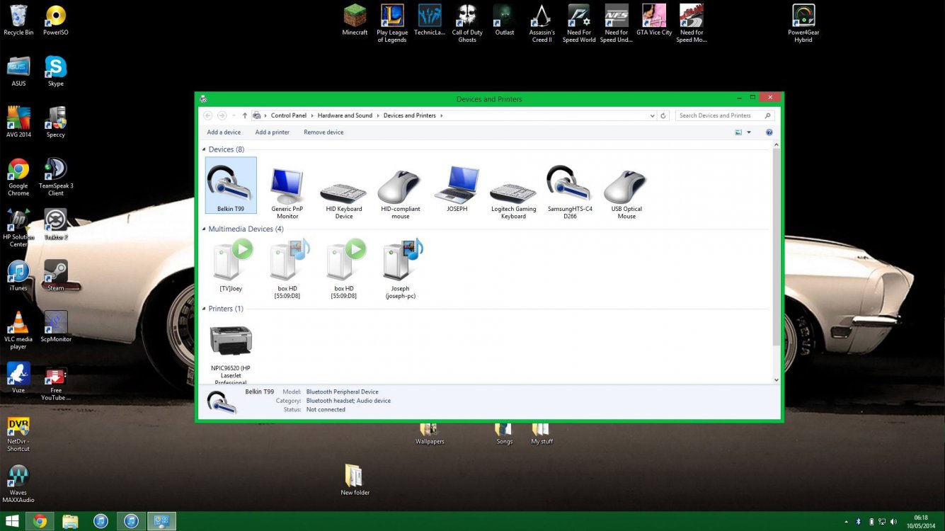Select the USB Optical Mouse device
The image size is (945, 531).
point(627,193)
